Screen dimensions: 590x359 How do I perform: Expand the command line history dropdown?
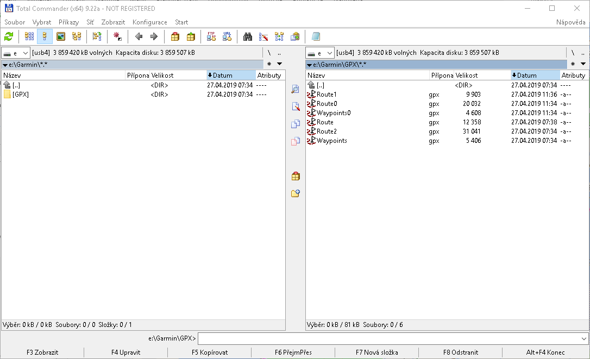[x=584, y=339]
